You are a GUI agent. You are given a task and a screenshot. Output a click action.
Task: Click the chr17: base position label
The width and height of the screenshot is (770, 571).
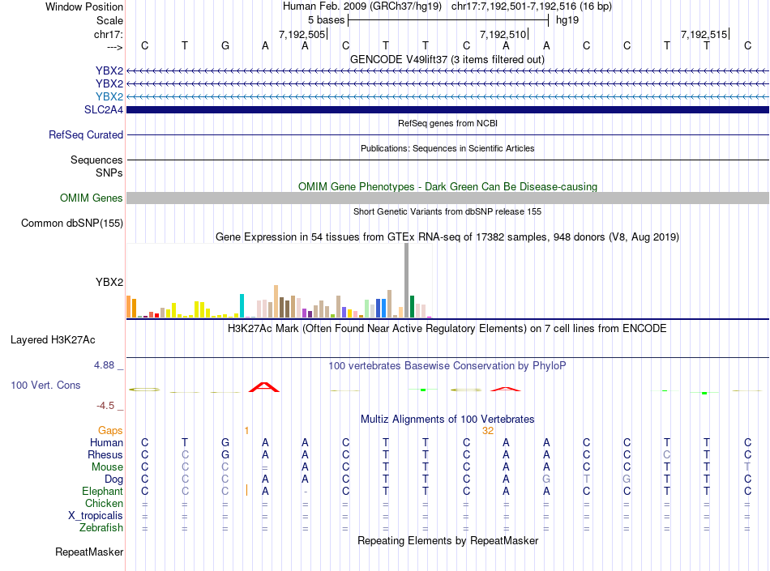[x=108, y=34]
